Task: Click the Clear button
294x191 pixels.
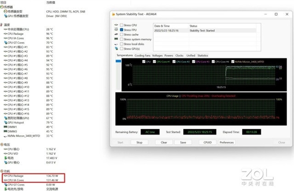Action: [164, 143]
